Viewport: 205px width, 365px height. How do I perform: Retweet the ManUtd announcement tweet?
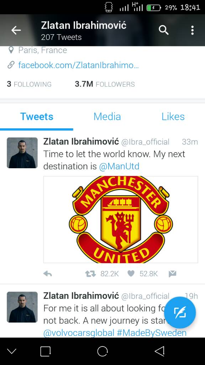(90, 274)
